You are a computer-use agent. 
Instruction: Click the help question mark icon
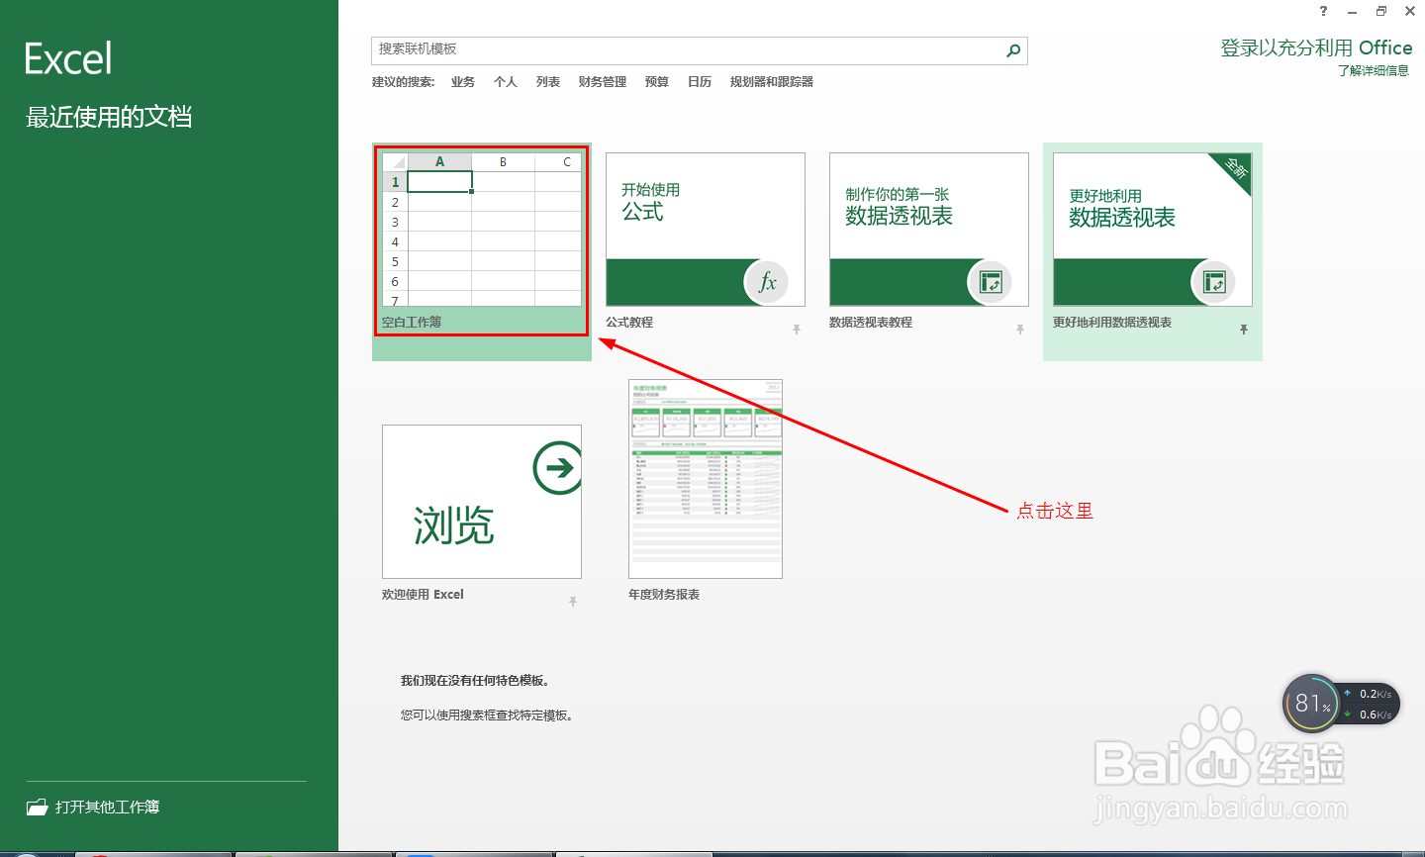point(1324,11)
